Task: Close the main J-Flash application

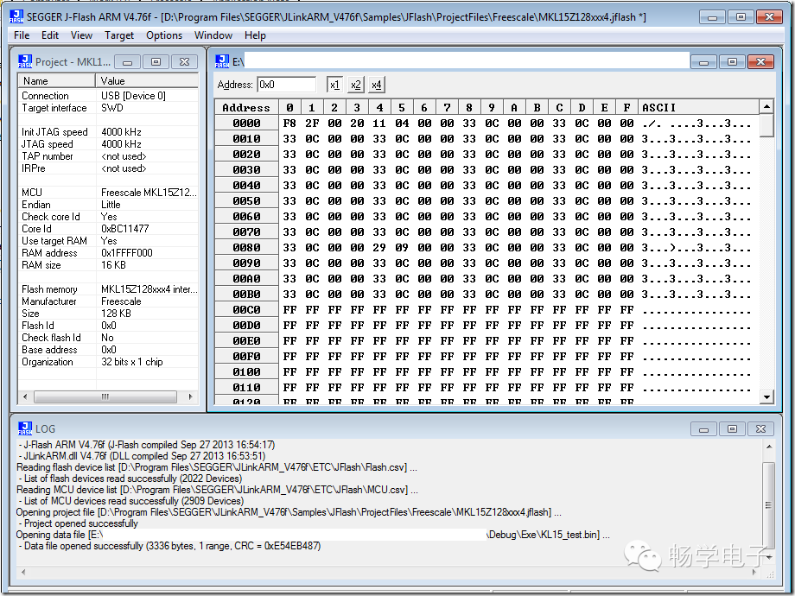Action: point(770,17)
